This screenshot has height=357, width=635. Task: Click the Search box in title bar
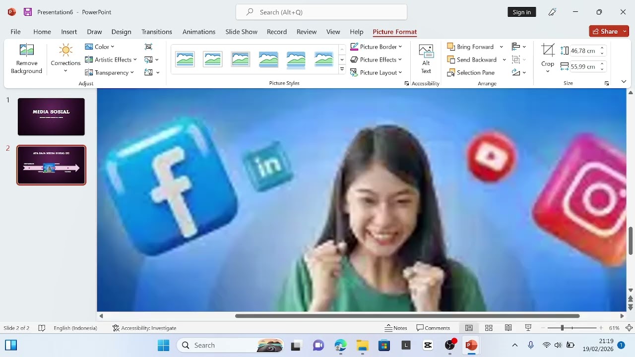pyautogui.click(x=321, y=12)
